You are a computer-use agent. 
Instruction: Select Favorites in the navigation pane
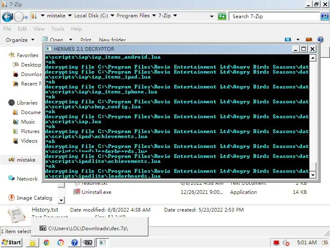(27, 55)
